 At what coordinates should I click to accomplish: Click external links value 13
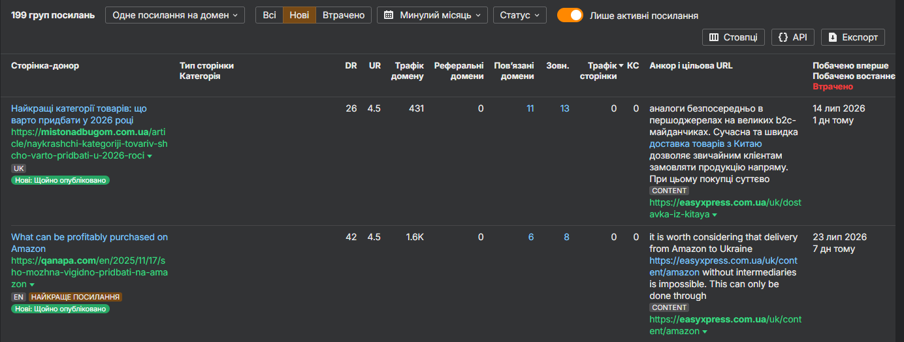(564, 108)
